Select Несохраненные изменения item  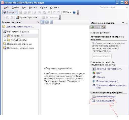pos(20,48)
